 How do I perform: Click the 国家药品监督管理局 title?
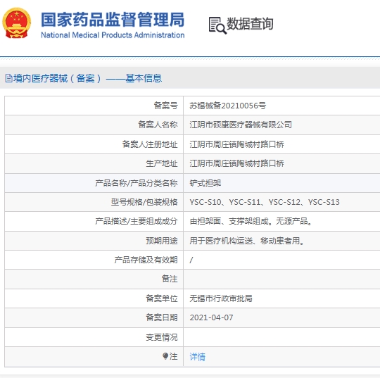click(x=113, y=20)
